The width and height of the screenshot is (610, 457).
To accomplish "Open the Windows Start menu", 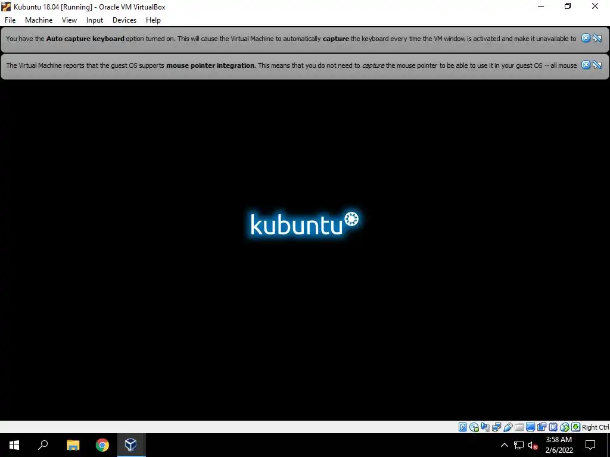I will pyautogui.click(x=14, y=445).
